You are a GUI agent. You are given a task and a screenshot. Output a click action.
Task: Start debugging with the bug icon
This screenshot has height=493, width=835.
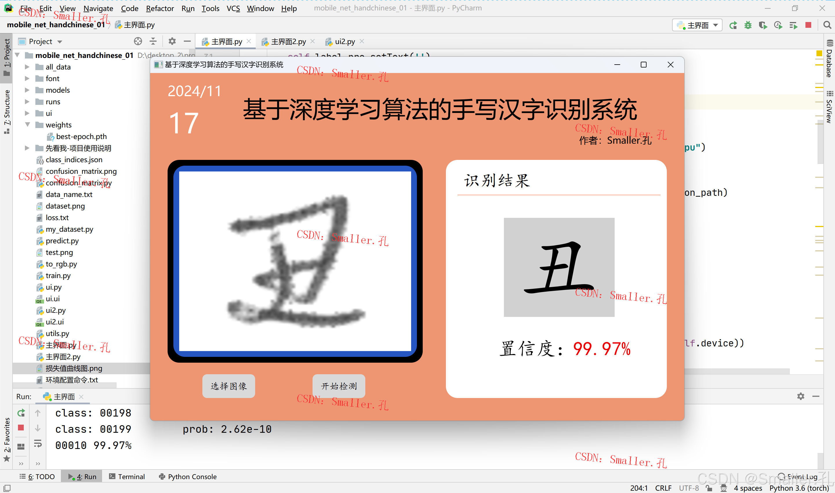tap(748, 25)
